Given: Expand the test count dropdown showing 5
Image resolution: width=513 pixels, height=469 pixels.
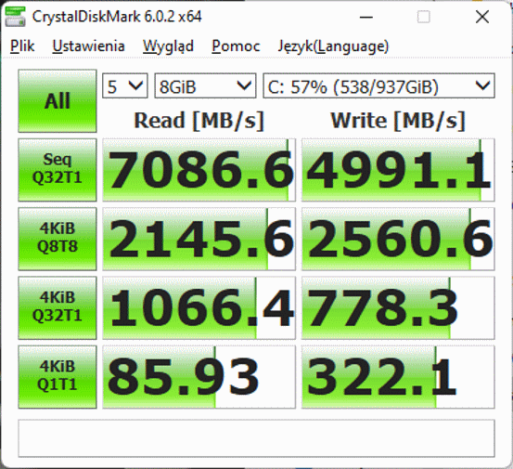Looking at the screenshot, I should click(125, 85).
